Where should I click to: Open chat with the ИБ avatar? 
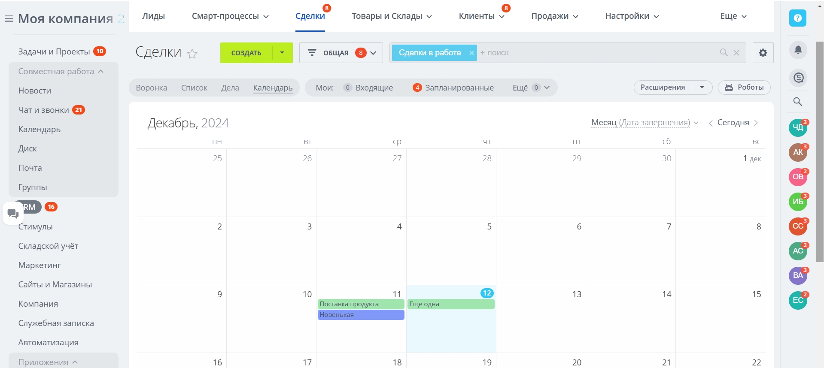point(798,202)
